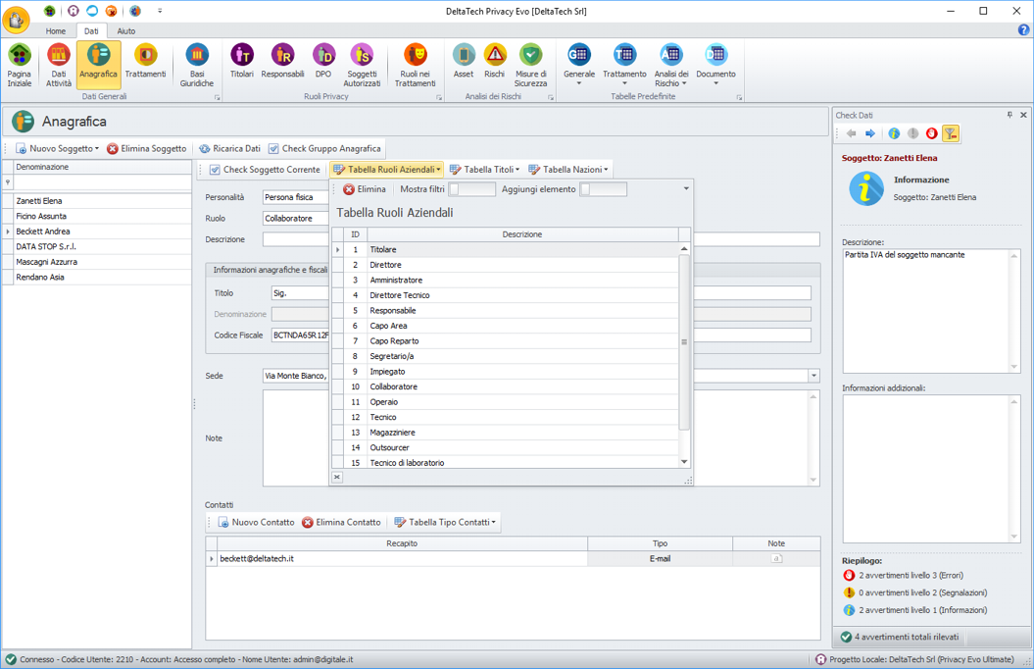This screenshot has width=1034, height=669.
Task: Click the roles table vertical scrollbar
Action: 684,342
